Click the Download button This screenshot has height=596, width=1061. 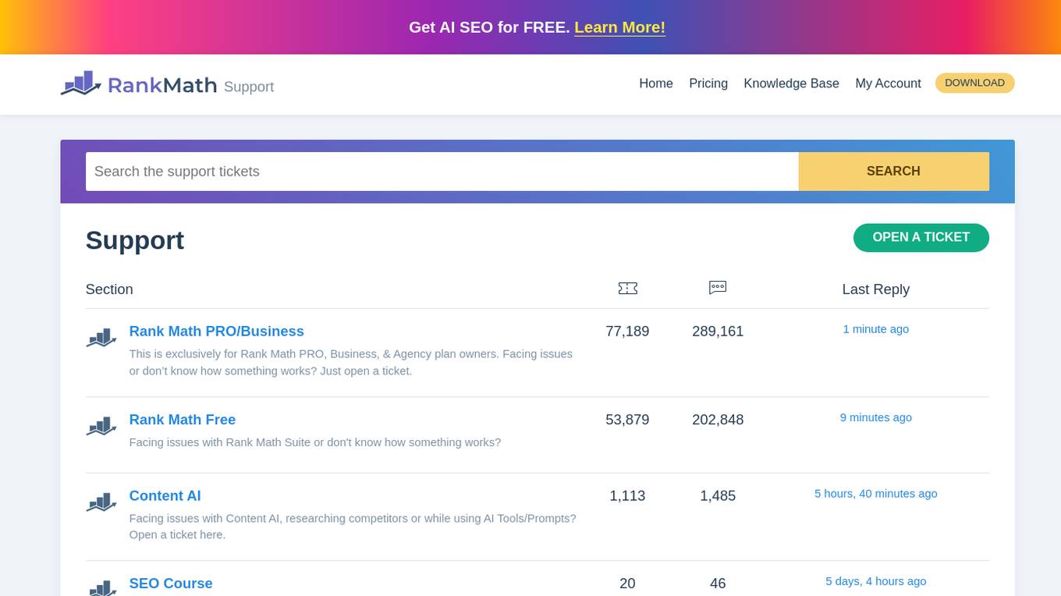click(974, 83)
